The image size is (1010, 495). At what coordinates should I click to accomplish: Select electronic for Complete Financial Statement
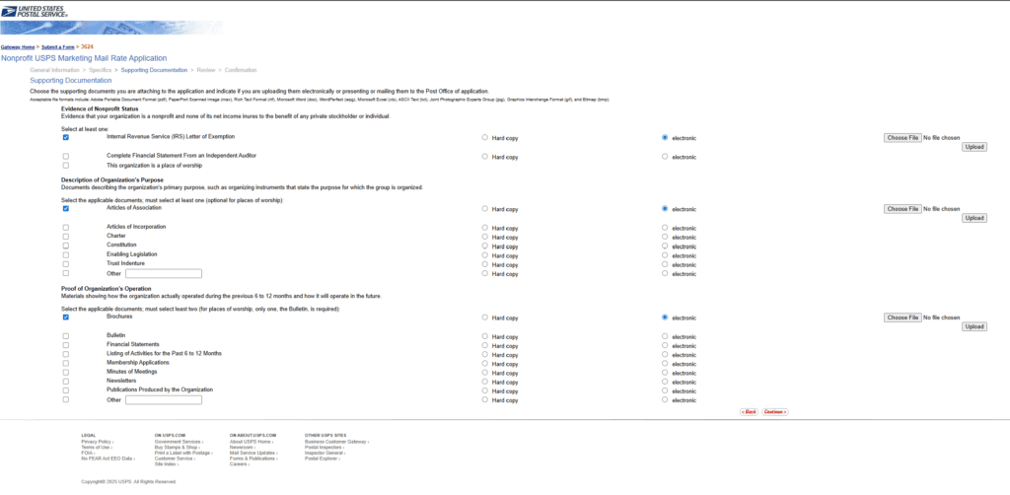[x=665, y=157]
